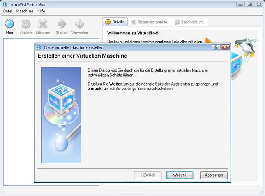Switch to the Details tab
The width and height of the screenshot is (265, 196).
115,22
